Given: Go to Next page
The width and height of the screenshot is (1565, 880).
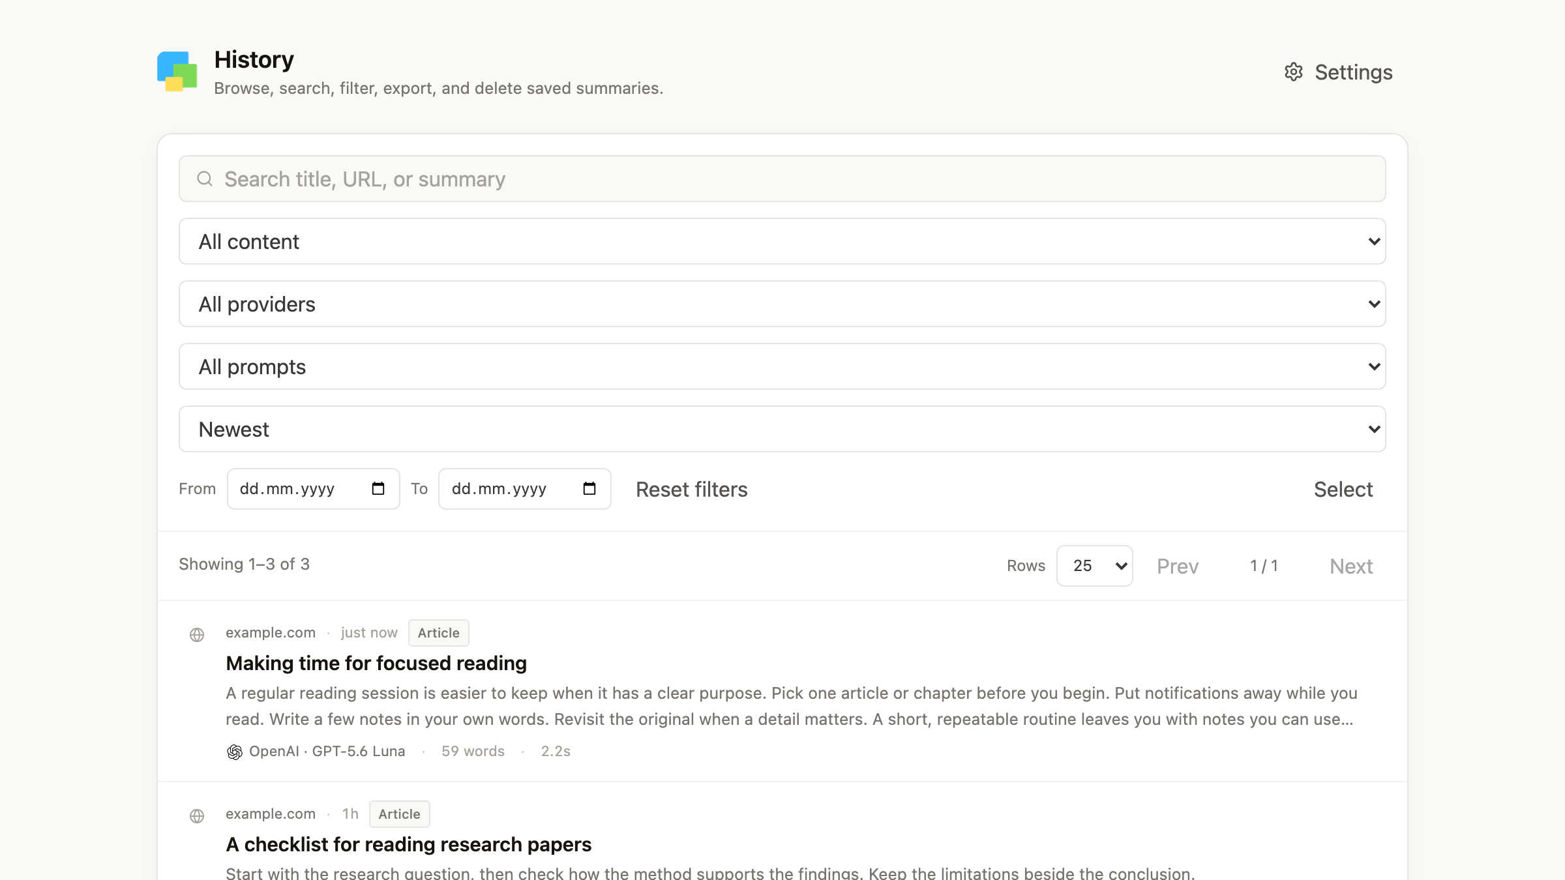Looking at the screenshot, I should pyautogui.click(x=1351, y=566).
